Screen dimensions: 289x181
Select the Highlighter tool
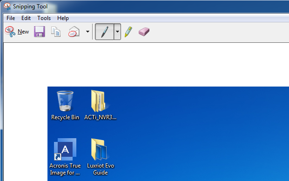click(128, 32)
